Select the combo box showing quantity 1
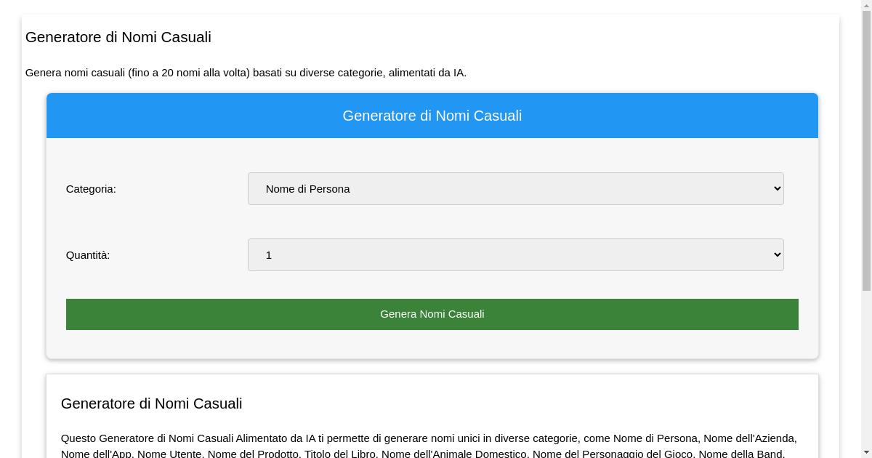The width and height of the screenshot is (872, 458). click(516, 254)
